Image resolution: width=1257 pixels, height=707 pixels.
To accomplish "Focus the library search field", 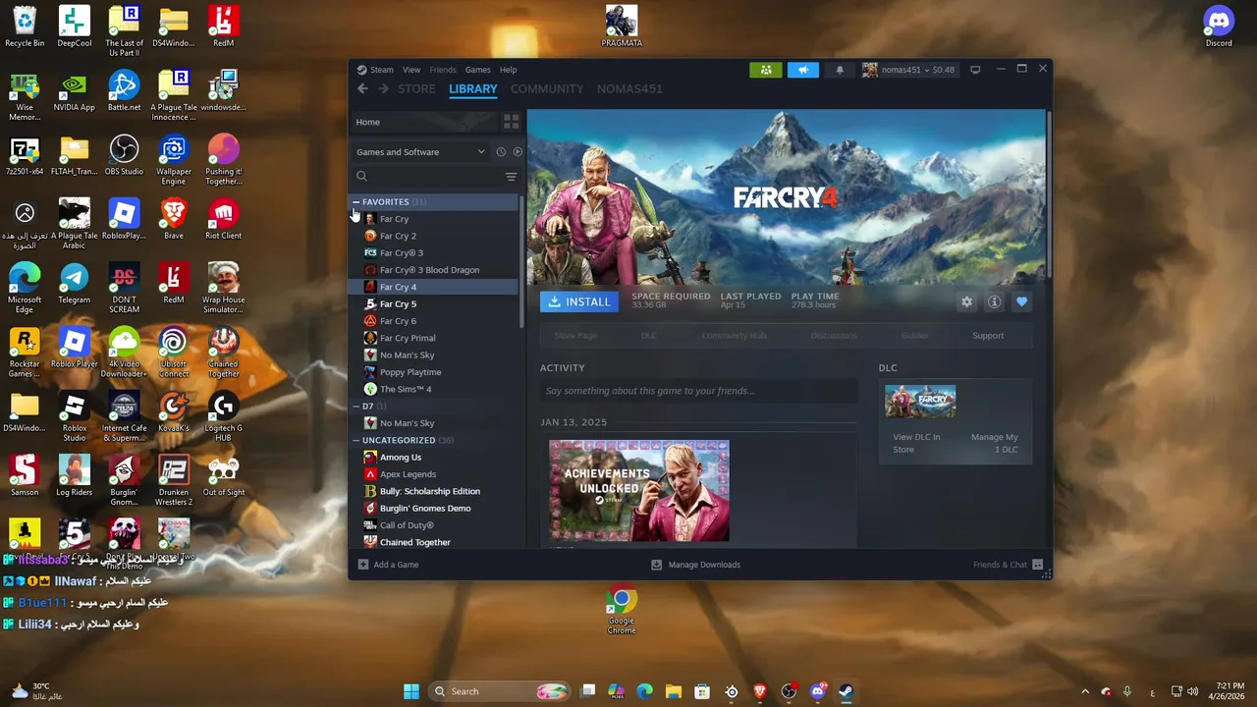I will [427, 177].
